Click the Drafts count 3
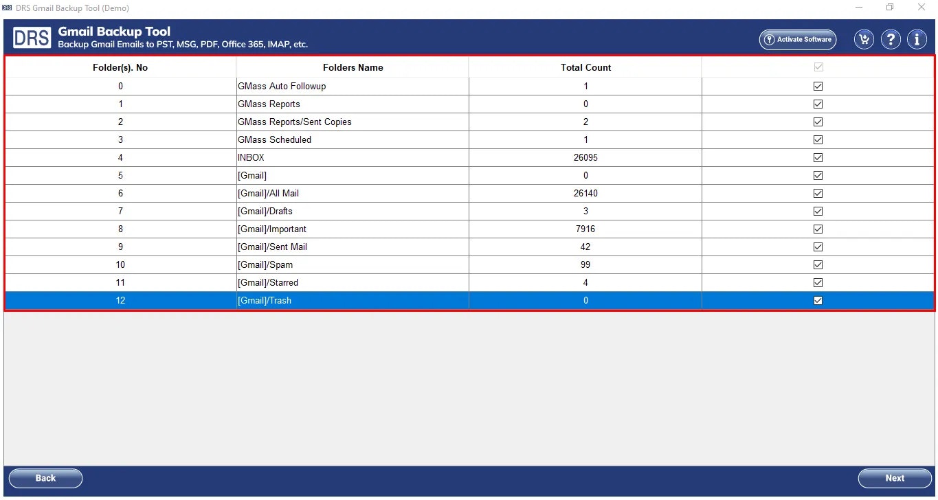The image size is (938, 500). click(585, 211)
